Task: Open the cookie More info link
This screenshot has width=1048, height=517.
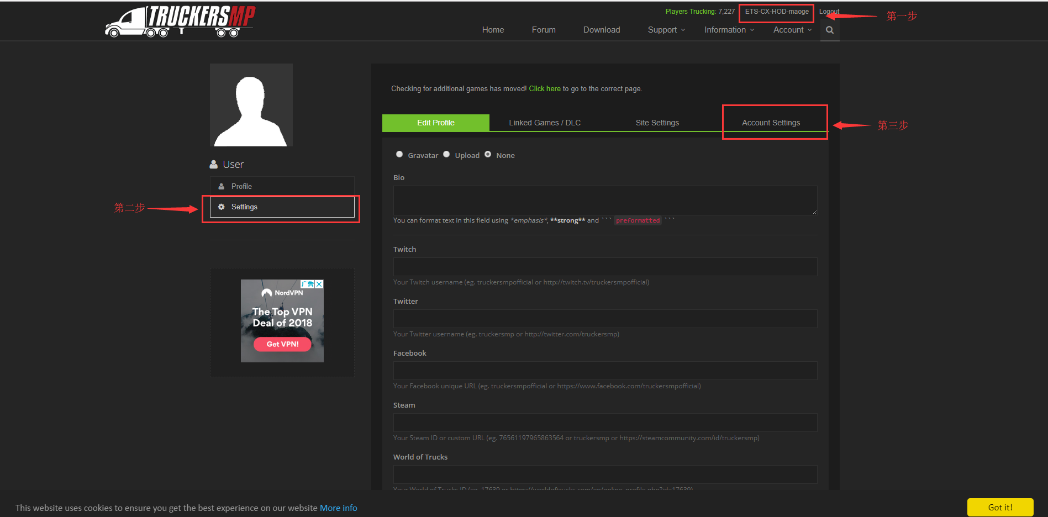Action: click(x=339, y=508)
